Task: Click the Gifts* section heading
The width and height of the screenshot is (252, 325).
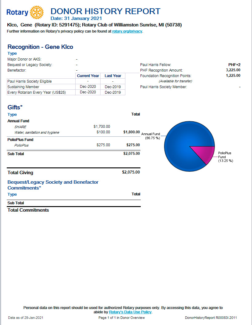Action: (x=15, y=108)
